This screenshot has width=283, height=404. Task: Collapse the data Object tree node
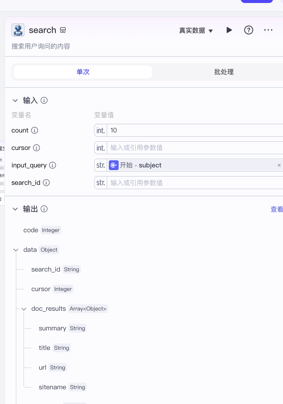click(16, 250)
